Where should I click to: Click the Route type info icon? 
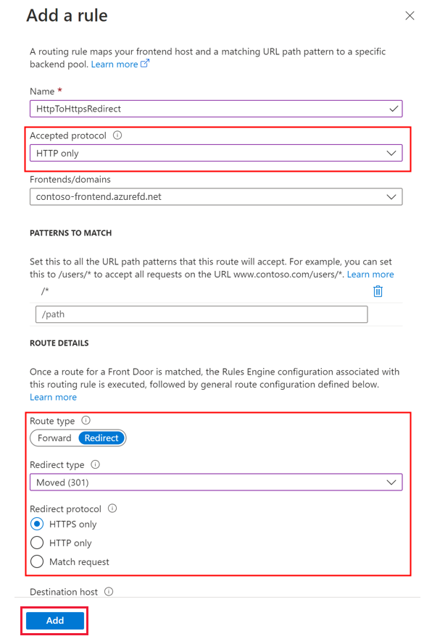85,421
